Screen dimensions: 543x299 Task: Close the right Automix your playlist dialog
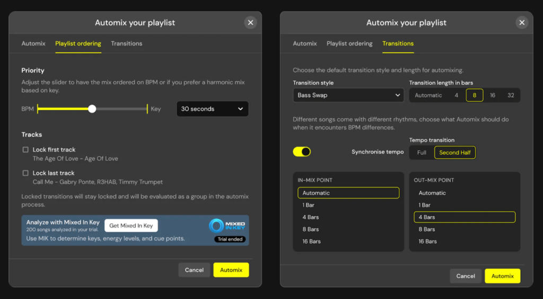point(522,22)
